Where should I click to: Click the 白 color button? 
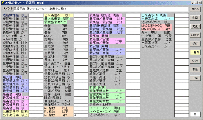point(195,115)
